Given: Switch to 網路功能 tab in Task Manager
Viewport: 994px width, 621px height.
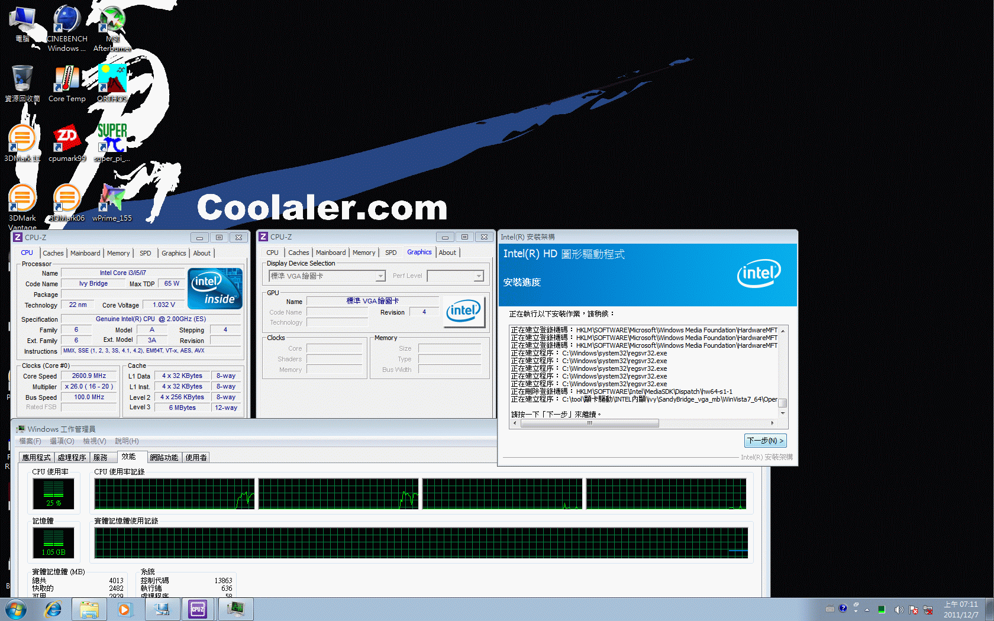Looking at the screenshot, I should [x=164, y=458].
